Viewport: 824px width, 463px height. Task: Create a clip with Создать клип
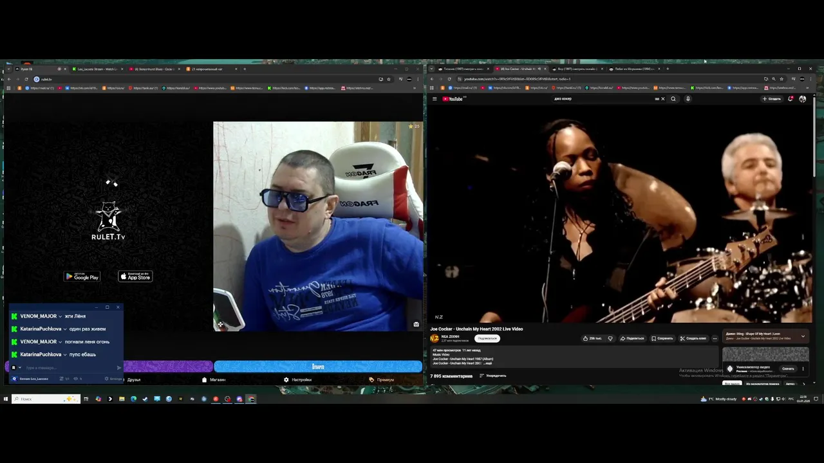coord(693,338)
